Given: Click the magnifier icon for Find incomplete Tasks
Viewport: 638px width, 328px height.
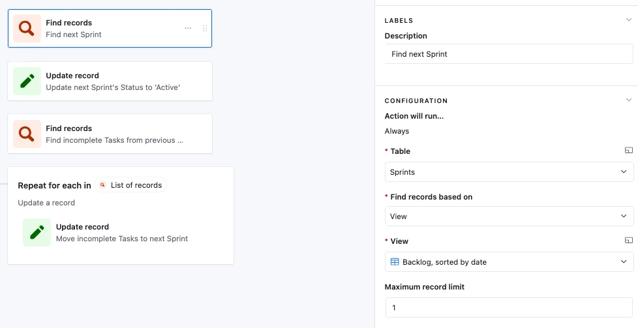Looking at the screenshot, I should coord(27,134).
